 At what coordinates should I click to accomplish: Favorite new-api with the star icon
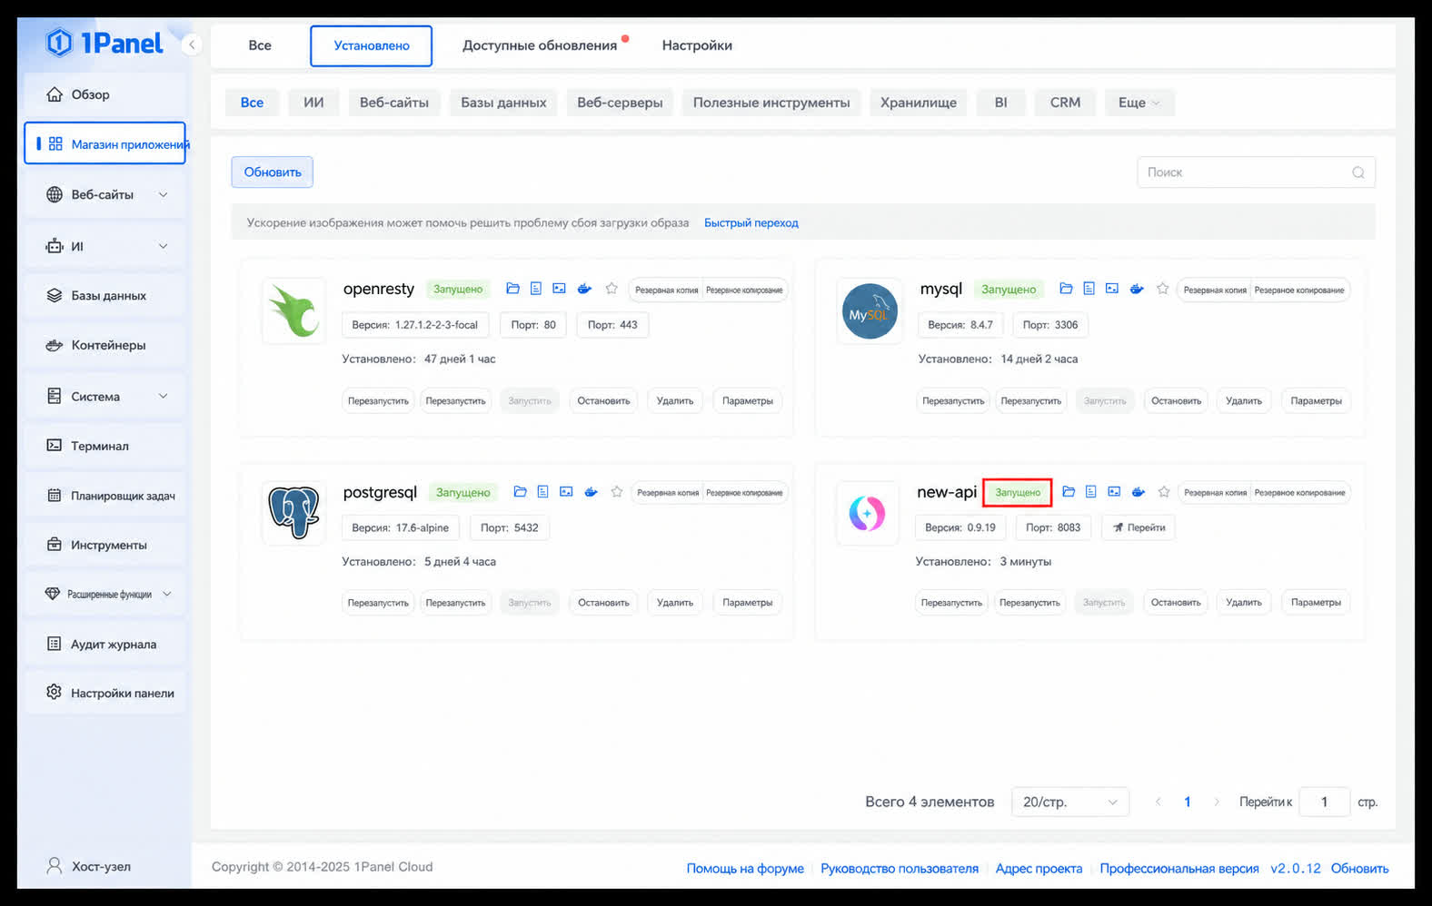coord(1164,492)
